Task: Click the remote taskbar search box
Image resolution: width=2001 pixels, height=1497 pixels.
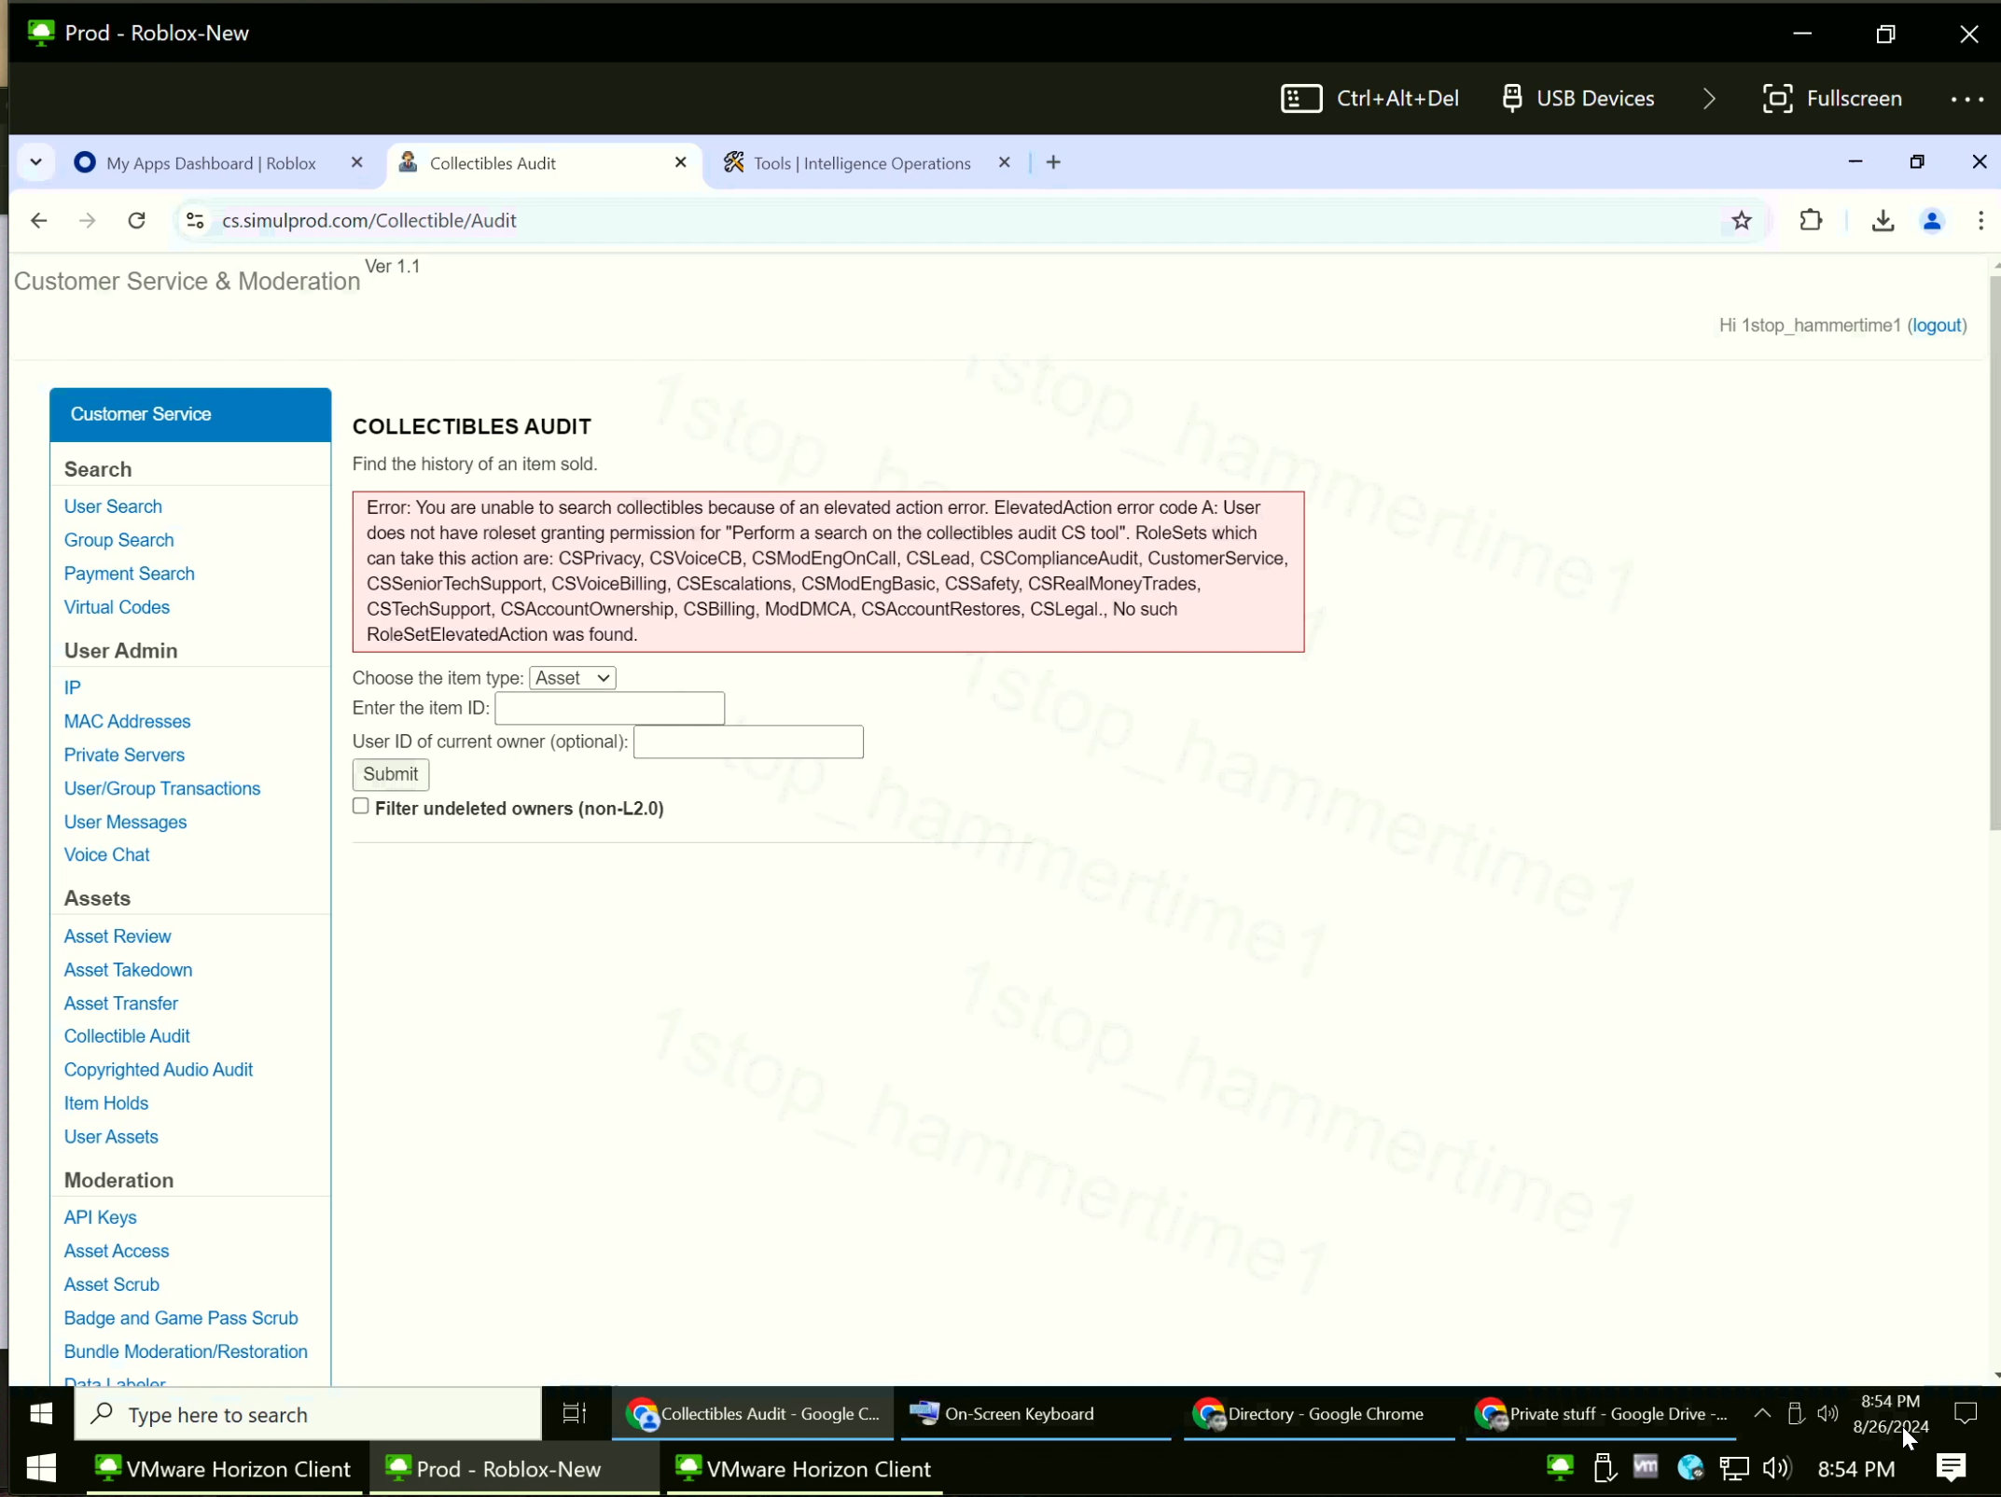Action: [x=308, y=1414]
